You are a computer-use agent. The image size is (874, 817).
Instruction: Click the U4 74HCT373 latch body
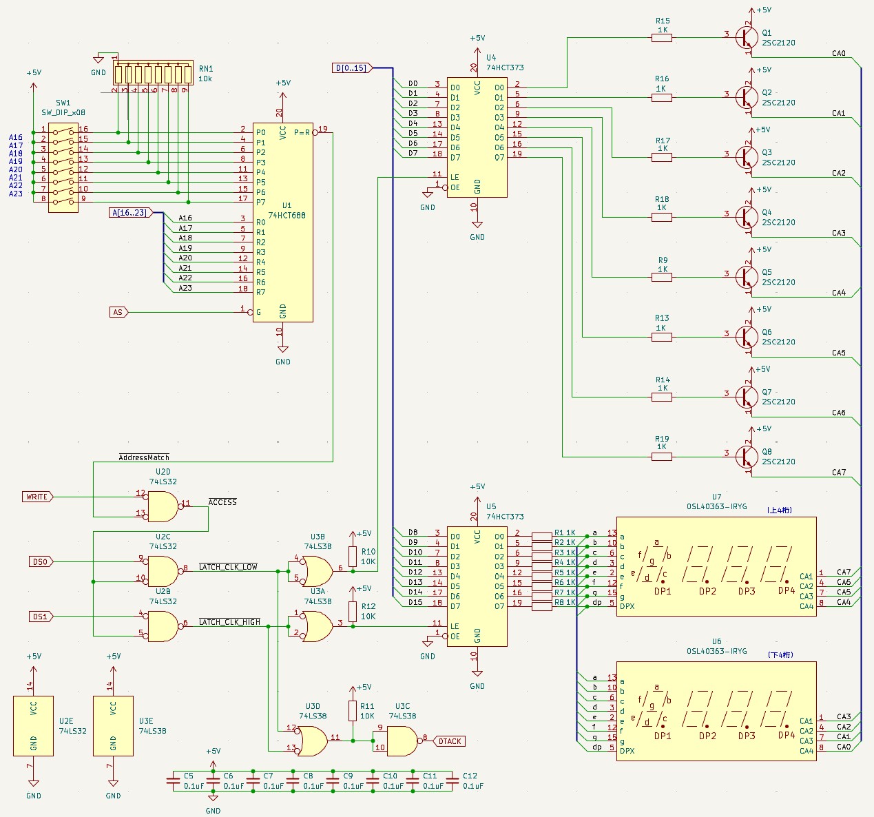[x=477, y=137]
